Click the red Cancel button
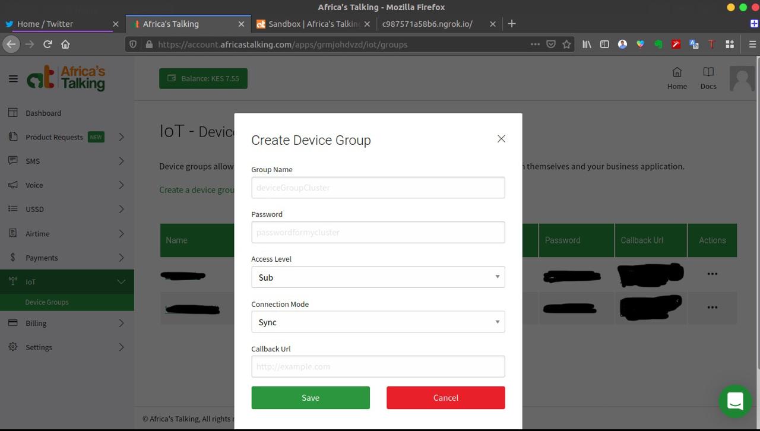The width and height of the screenshot is (760, 431). pos(446,398)
